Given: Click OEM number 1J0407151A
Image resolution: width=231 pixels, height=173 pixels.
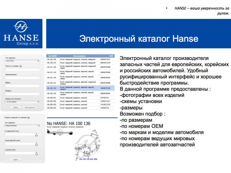Looking at the screenshot, I should (105, 101).
